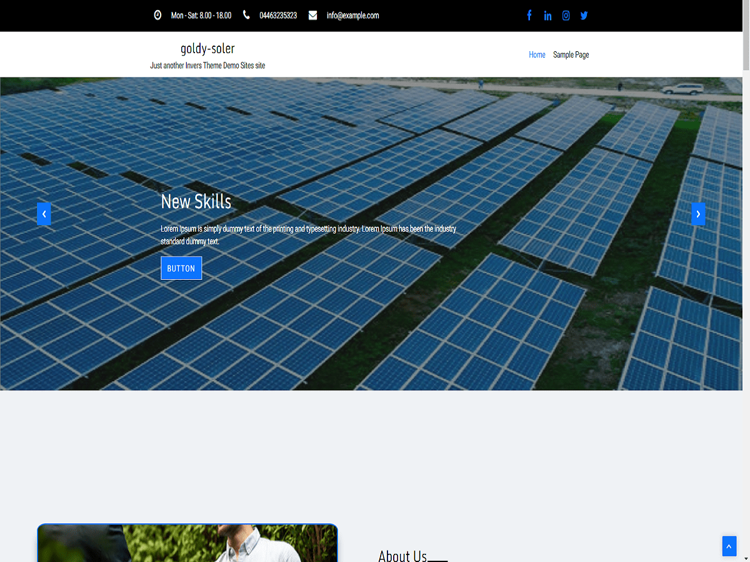Open the Facebook social icon

point(529,16)
